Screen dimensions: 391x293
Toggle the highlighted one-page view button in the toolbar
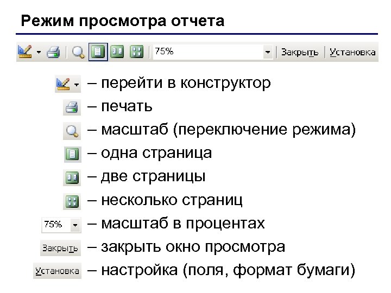(98, 52)
